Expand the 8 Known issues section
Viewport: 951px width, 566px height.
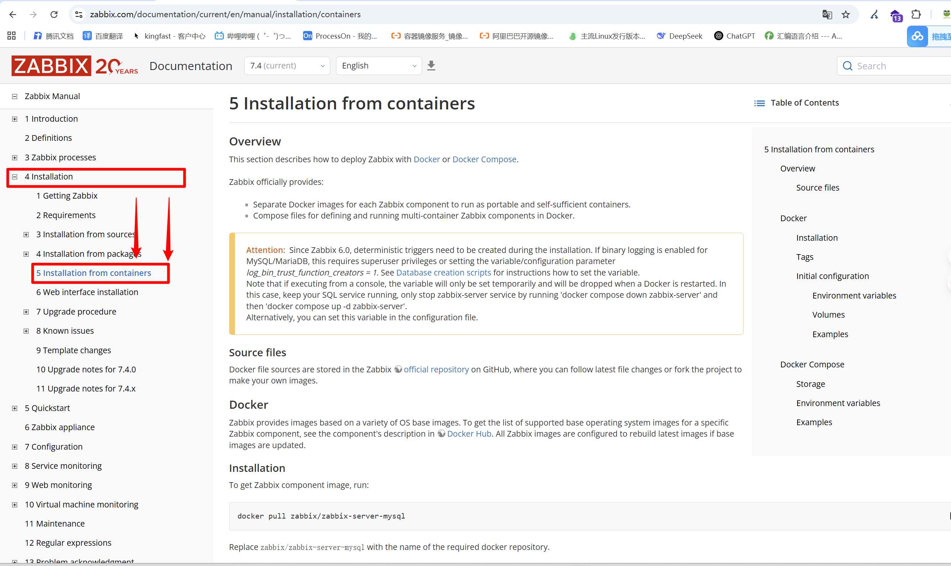click(26, 331)
